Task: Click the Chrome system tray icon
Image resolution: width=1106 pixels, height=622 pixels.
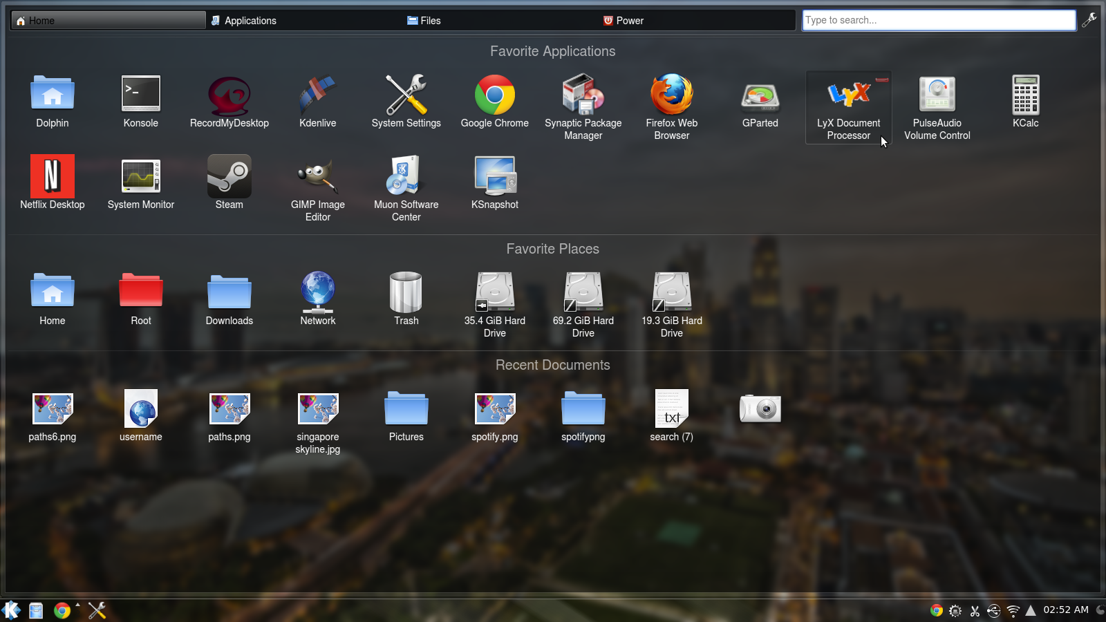Action: coord(937,610)
